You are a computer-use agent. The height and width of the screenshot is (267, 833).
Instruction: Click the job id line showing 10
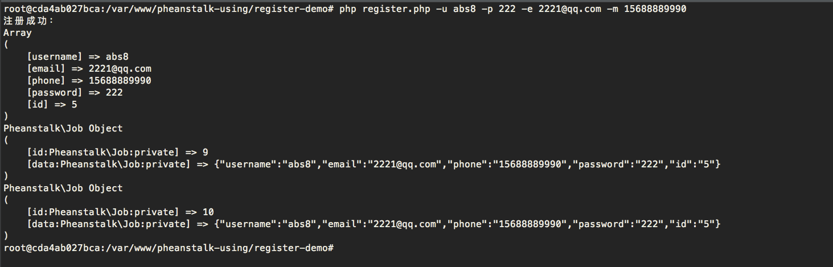coord(120,212)
